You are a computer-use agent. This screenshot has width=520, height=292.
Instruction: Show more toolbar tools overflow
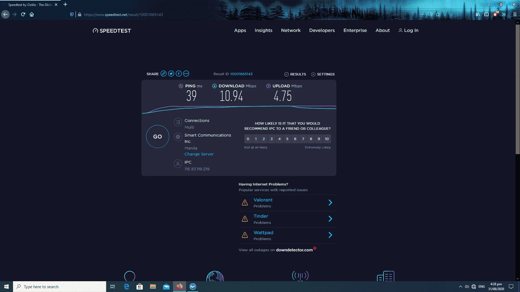point(504,14)
